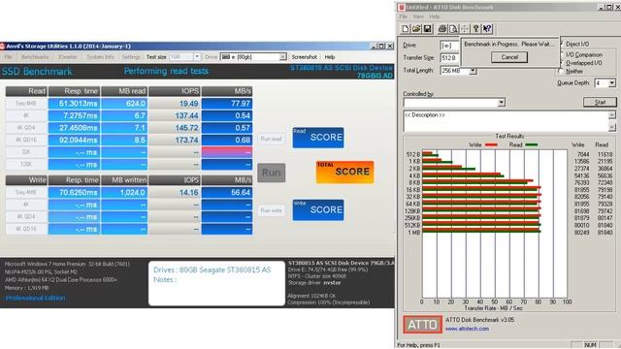Click the Write SCORE blue tile

318,210
